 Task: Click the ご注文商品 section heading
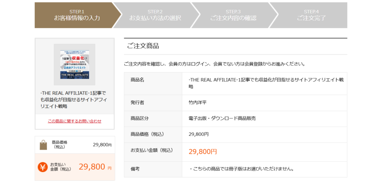pyautogui.click(x=143, y=46)
